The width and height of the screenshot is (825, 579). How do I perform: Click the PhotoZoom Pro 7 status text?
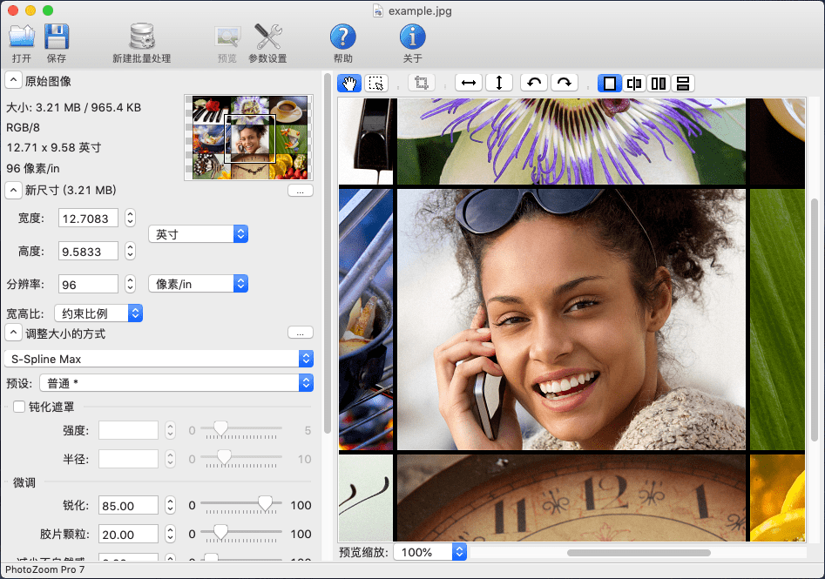point(44,569)
